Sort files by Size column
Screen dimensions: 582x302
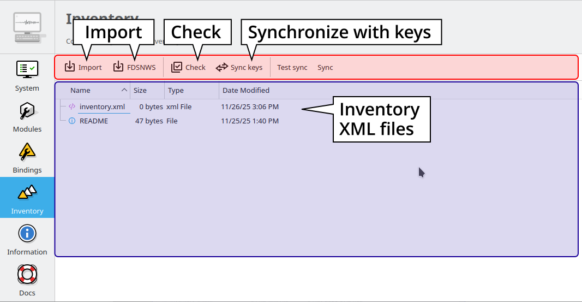click(140, 90)
